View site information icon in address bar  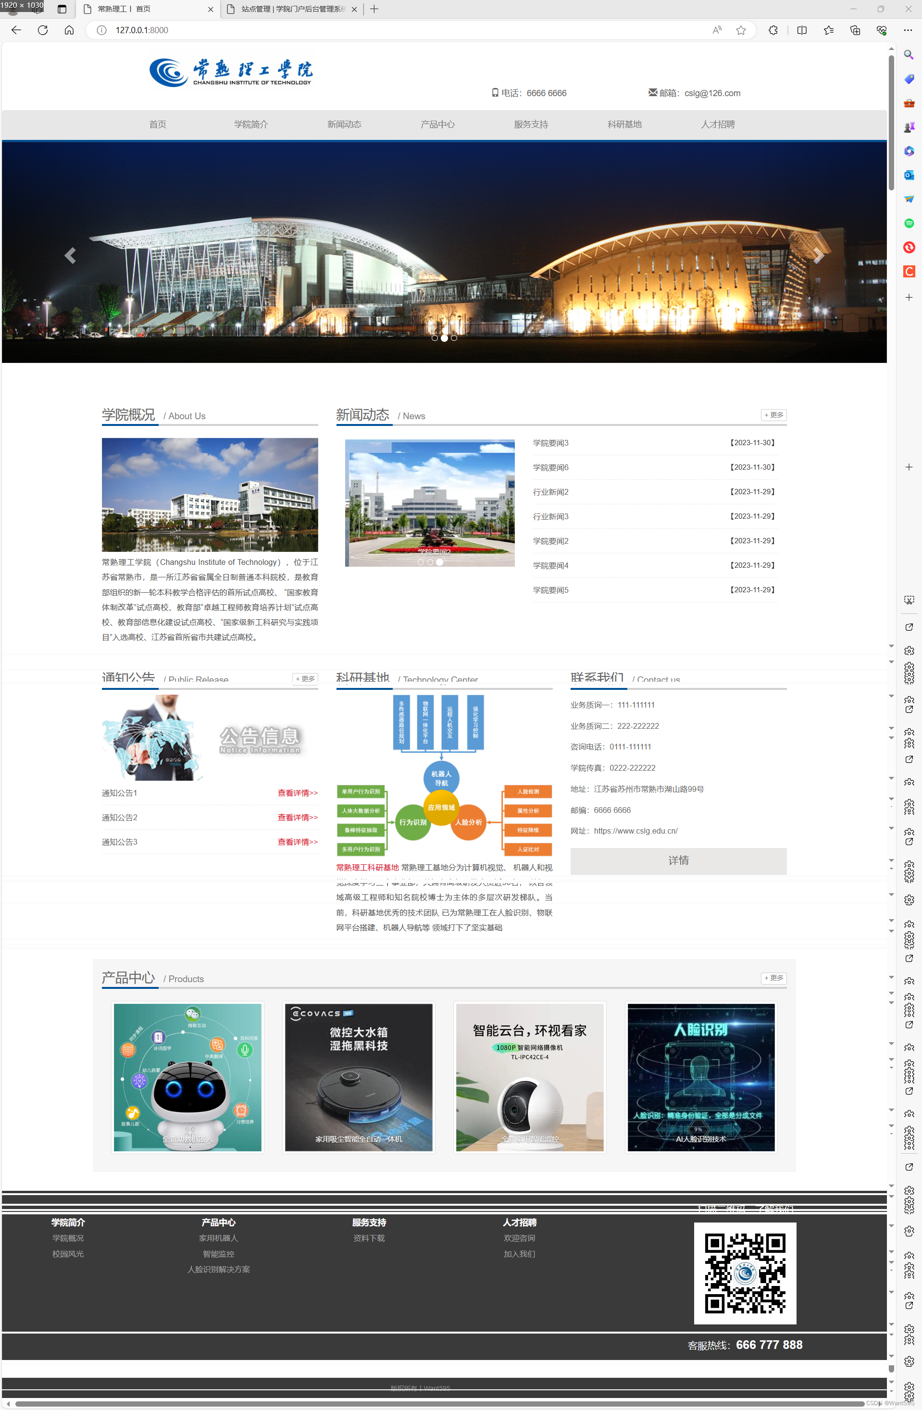102,30
